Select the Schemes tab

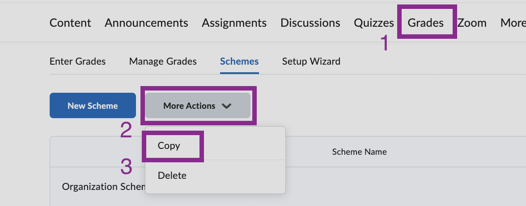(x=239, y=62)
